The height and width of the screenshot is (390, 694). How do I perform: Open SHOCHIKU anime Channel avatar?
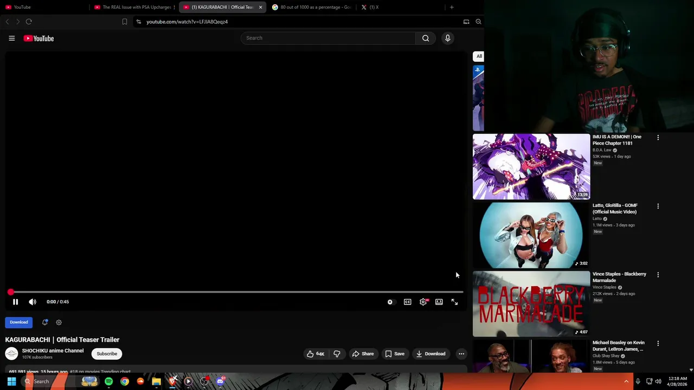pyautogui.click(x=11, y=354)
